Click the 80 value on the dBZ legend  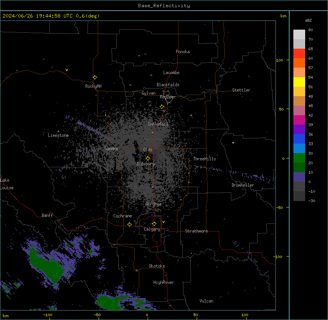pos(310,30)
